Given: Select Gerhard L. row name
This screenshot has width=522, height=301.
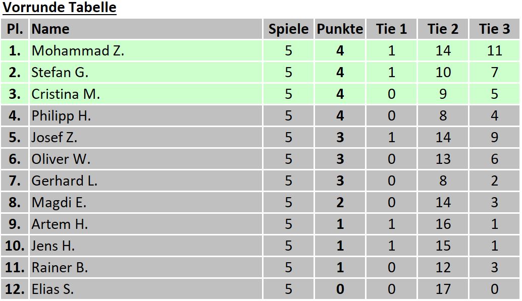Looking at the screenshot, I should pyautogui.click(x=64, y=181).
